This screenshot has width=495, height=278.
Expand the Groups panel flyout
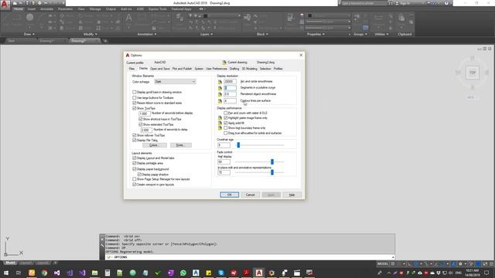[x=360, y=34]
